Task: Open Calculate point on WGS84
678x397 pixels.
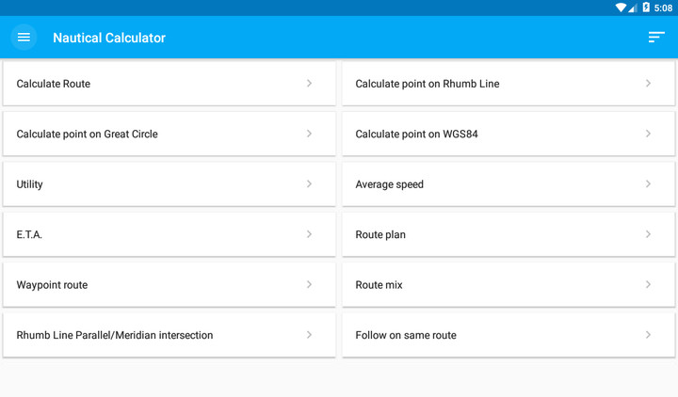Action: tap(417, 135)
